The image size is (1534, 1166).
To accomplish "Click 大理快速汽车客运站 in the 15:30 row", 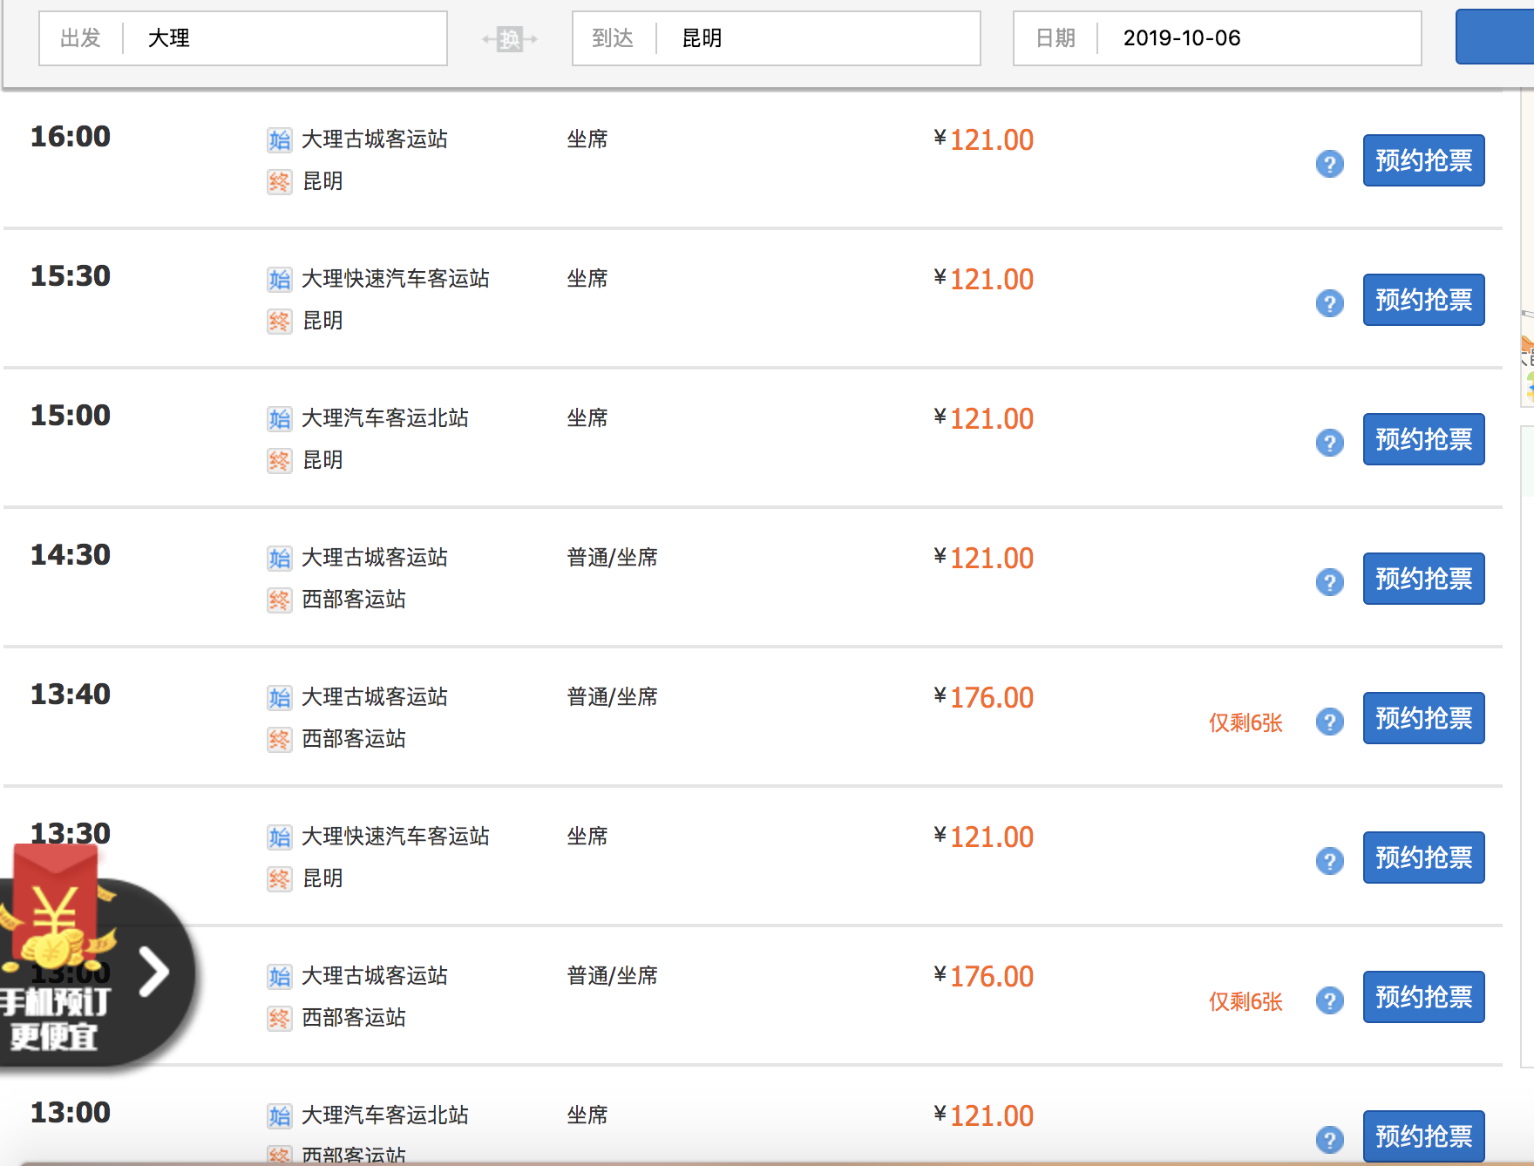I will 396,279.
